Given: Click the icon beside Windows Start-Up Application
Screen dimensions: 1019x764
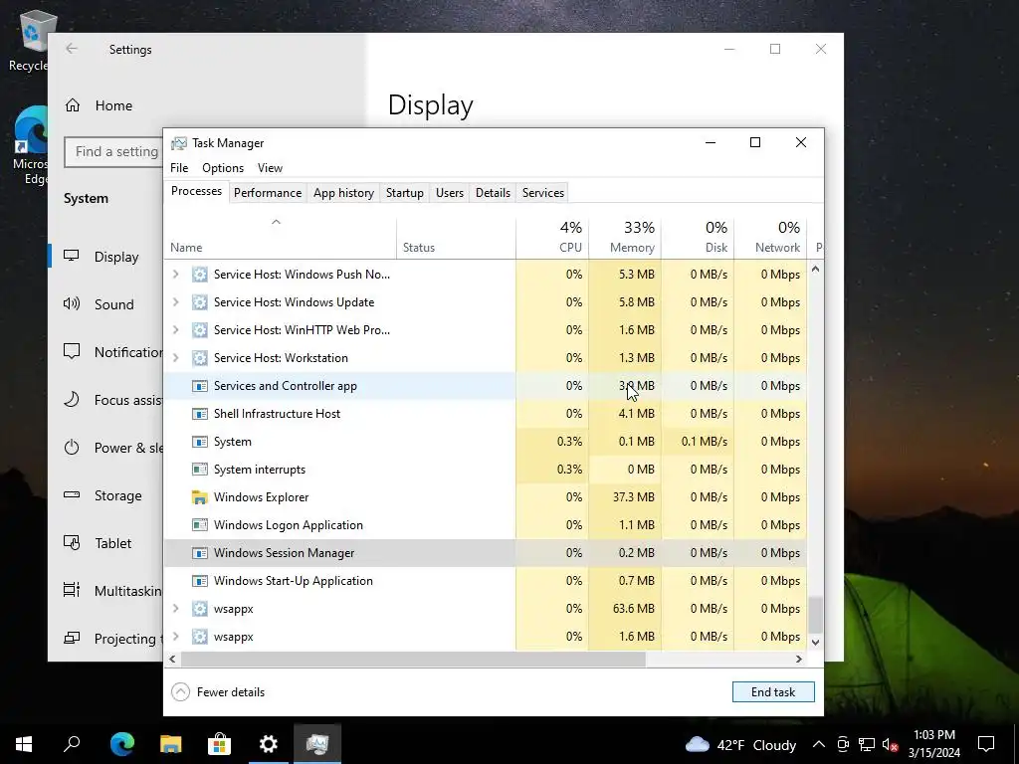Looking at the screenshot, I should click(x=199, y=581).
